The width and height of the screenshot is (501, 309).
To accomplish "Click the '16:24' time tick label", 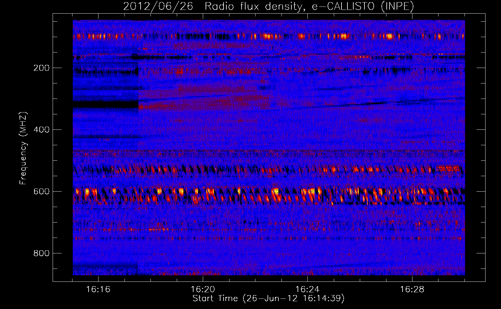I will click(x=307, y=290).
